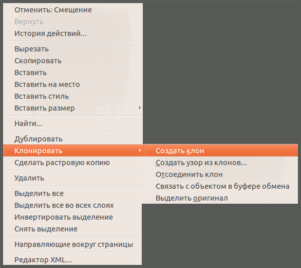Choose 'Инвертировать выделение'
The image size is (301, 268).
coord(73,217)
